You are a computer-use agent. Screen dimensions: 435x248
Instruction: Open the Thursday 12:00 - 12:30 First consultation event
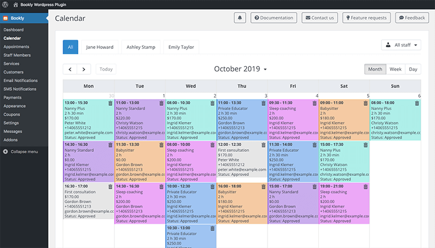tap(242, 159)
